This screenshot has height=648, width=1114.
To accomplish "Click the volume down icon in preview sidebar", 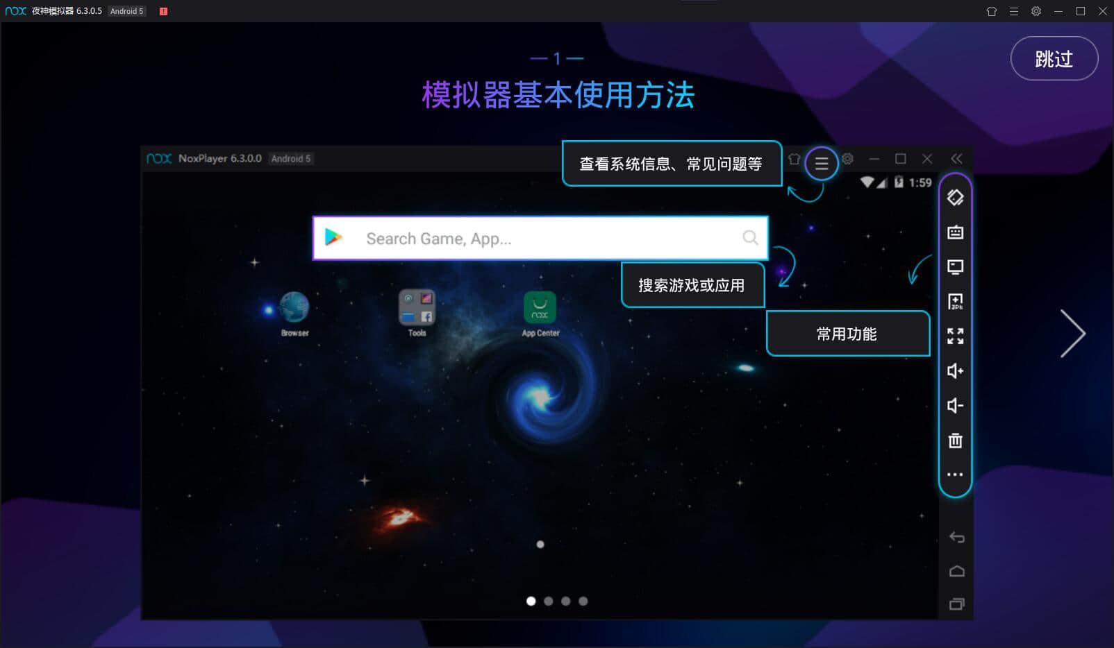I will [955, 406].
